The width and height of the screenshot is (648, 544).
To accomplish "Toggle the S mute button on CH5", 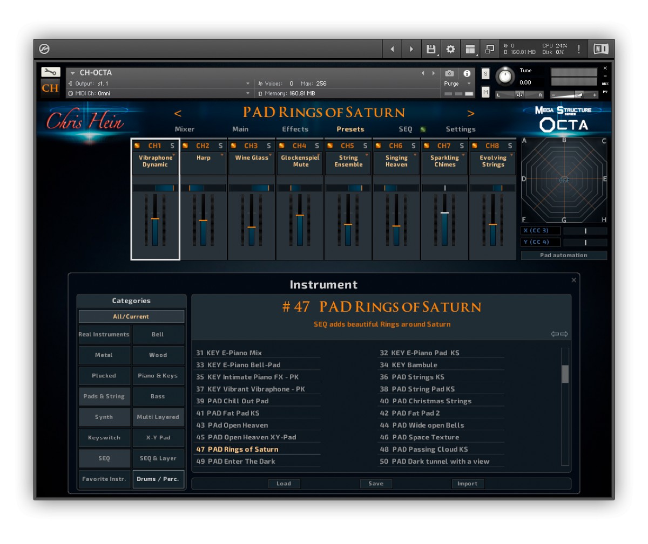I will click(x=364, y=145).
